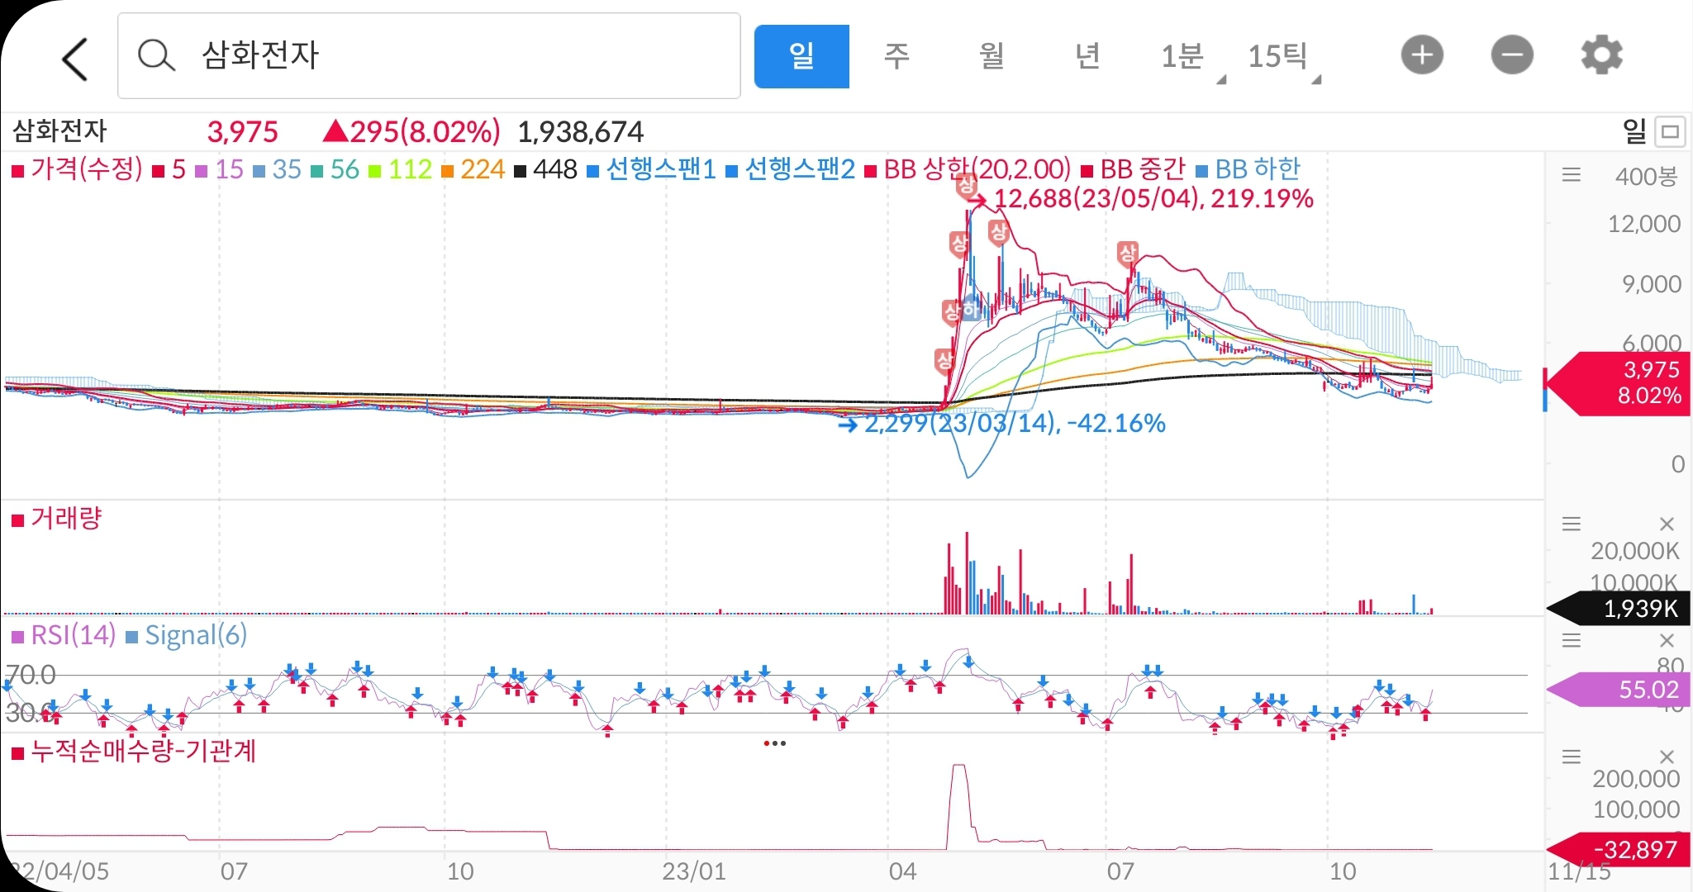Tap the search magnifier icon
Viewport: 1693px width, 892px height.
[155, 56]
